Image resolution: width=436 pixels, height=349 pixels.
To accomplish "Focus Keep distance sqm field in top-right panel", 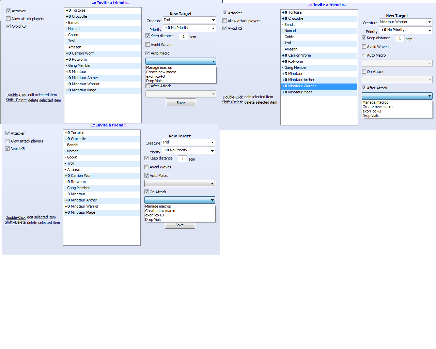I will (x=400, y=39).
